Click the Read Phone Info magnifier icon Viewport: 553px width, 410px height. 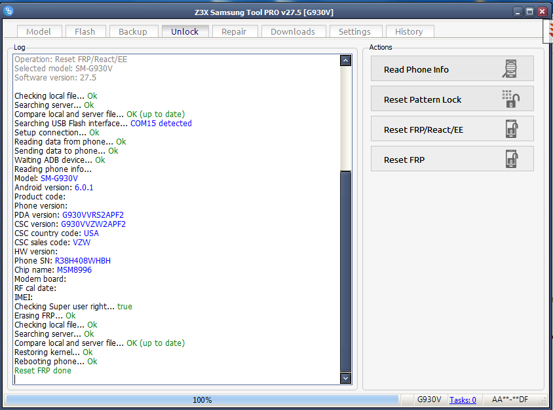click(510, 69)
